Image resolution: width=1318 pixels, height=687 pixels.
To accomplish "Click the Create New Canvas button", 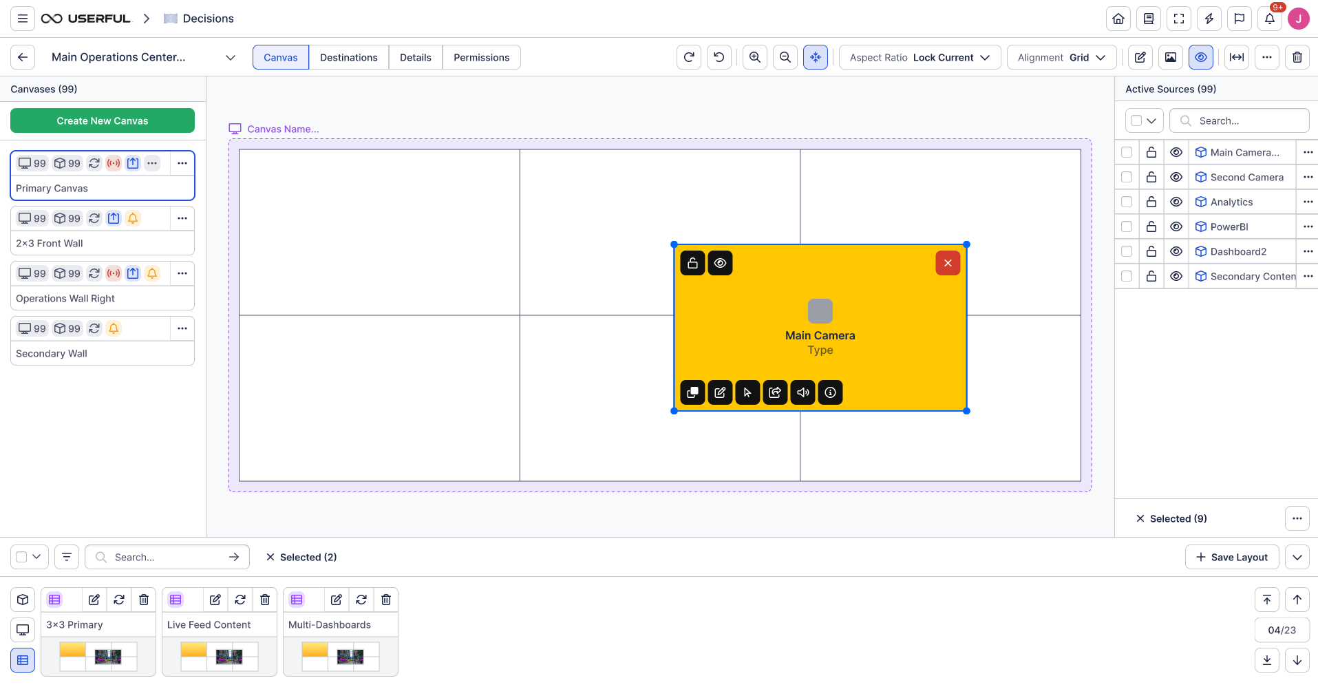I will (x=102, y=120).
